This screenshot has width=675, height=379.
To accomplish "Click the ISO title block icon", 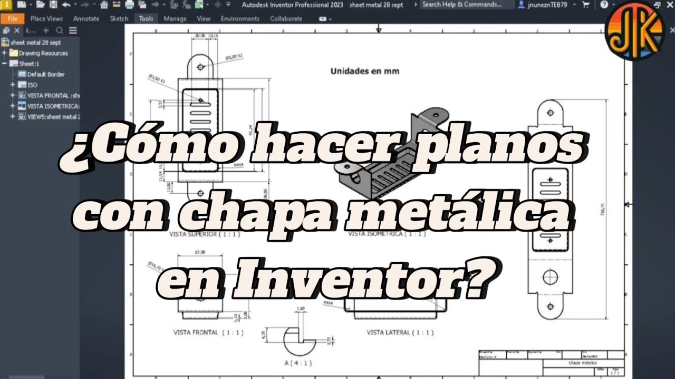I will 22,85.
